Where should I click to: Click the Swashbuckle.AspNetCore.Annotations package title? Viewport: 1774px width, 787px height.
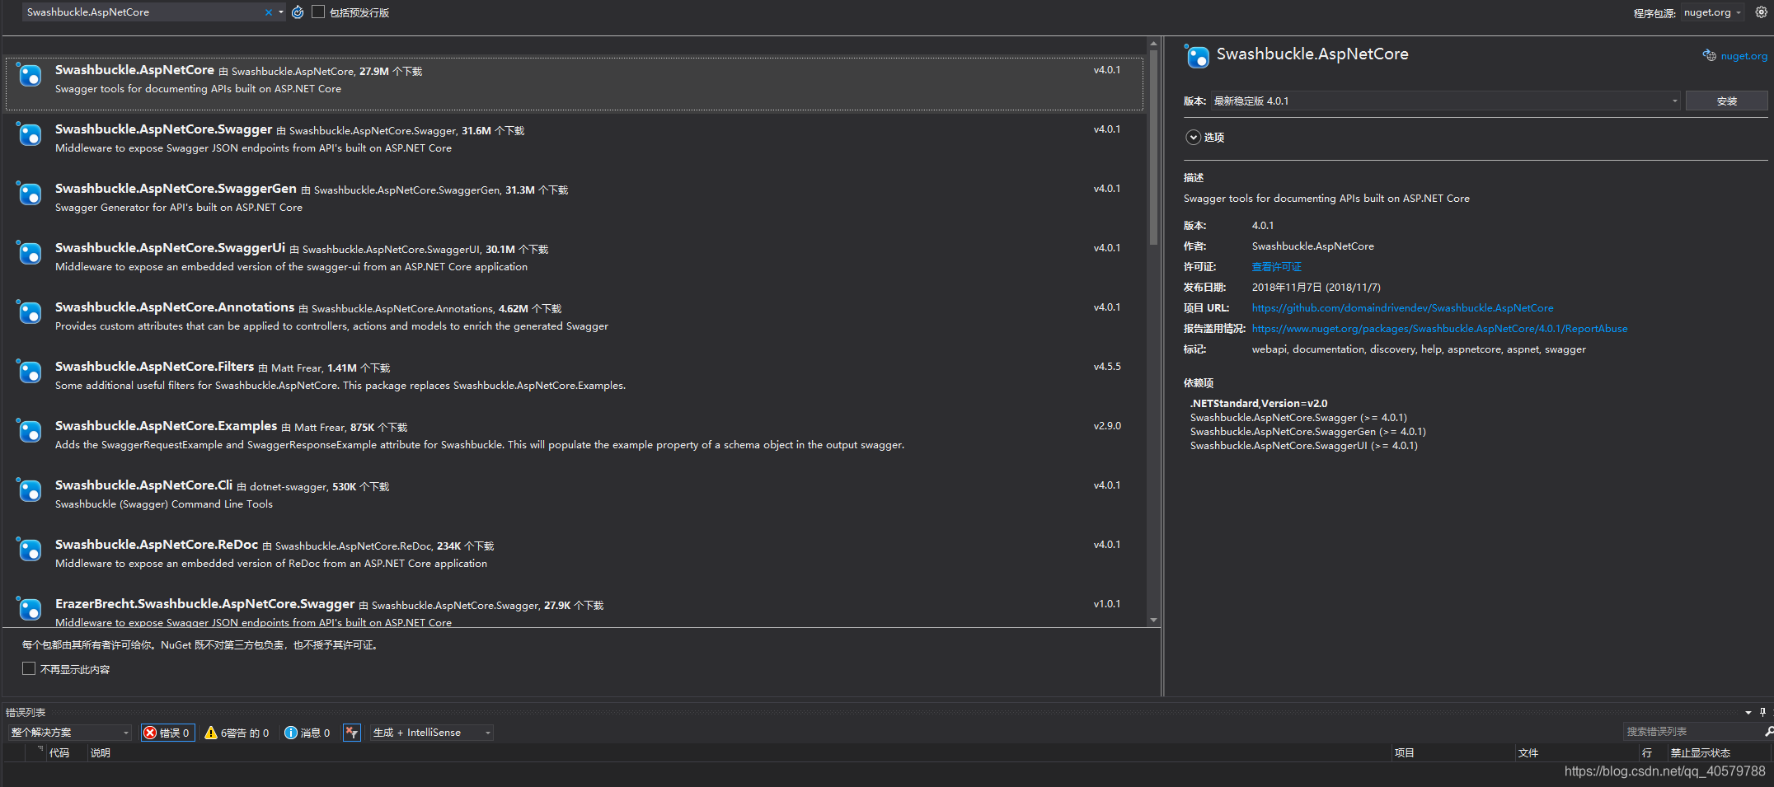pyautogui.click(x=175, y=307)
